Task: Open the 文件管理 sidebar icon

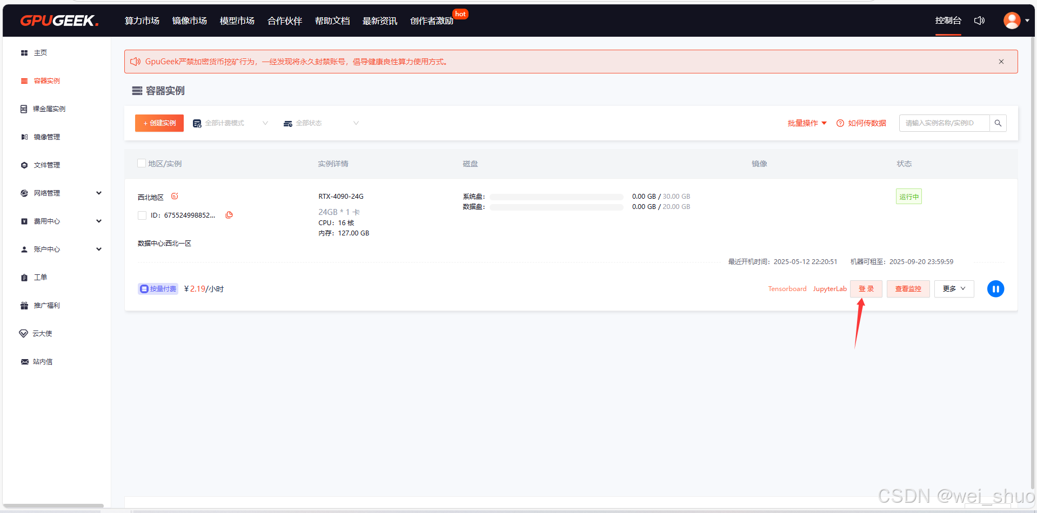Action: tap(24, 165)
